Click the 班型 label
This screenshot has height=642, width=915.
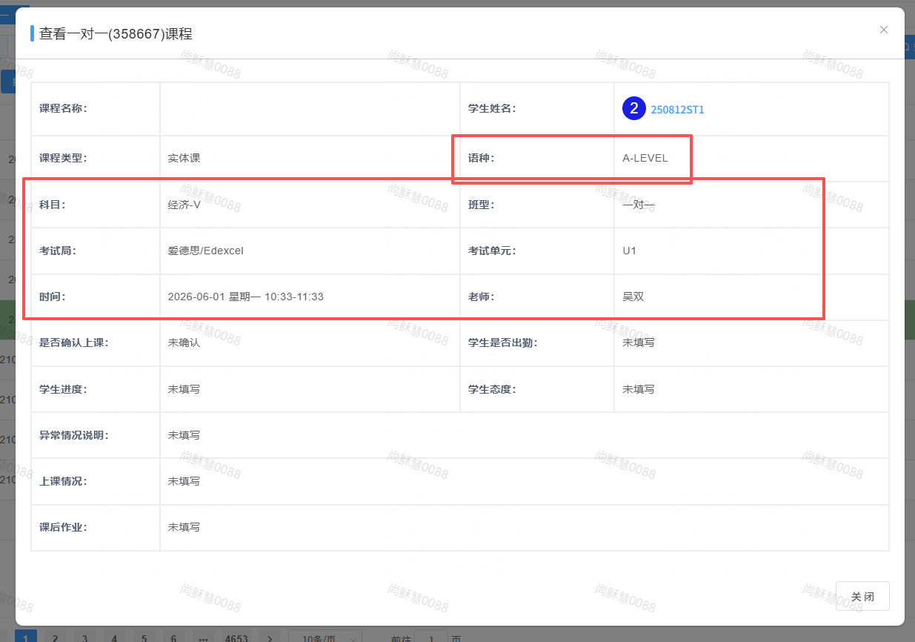point(481,205)
